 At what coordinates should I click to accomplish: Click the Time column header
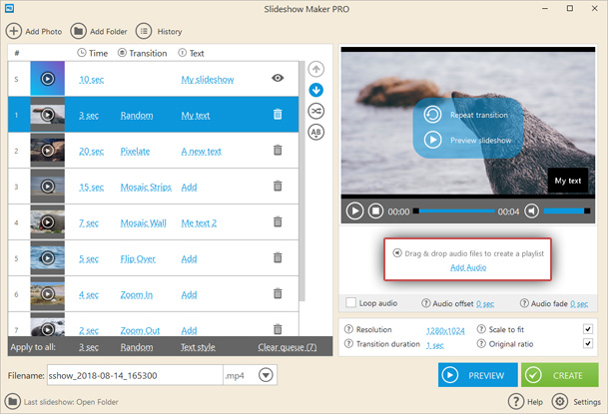tap(93, 53)
